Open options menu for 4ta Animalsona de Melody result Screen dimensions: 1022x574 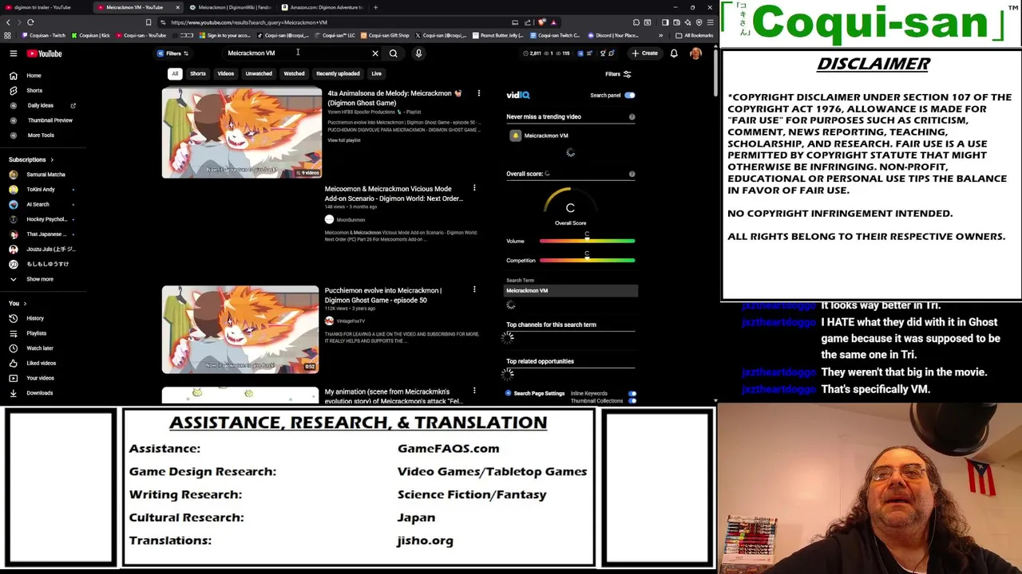[478, 94]
